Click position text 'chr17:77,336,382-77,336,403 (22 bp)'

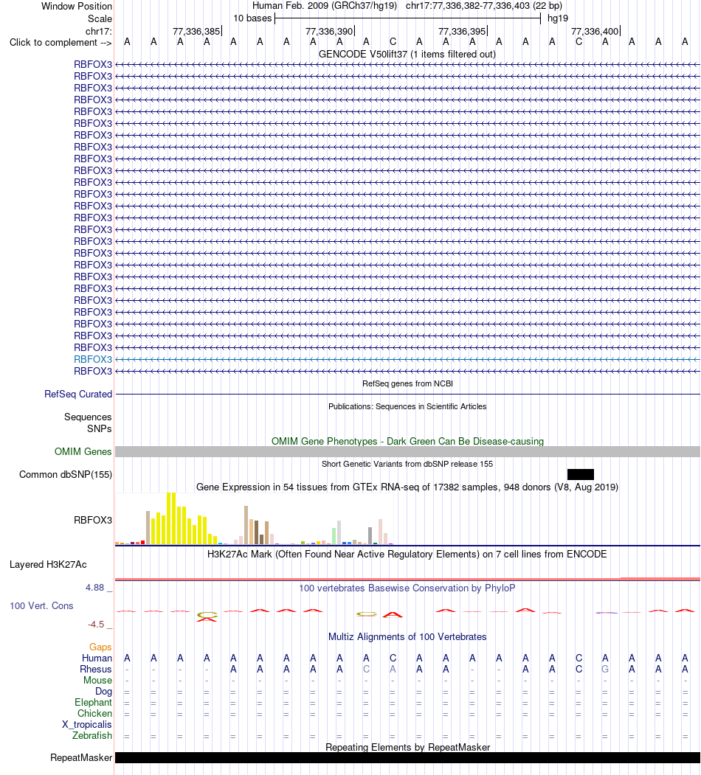click(x=484, y=6)
